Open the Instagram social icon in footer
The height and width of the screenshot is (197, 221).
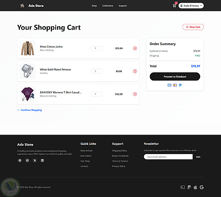click(27, 160)
